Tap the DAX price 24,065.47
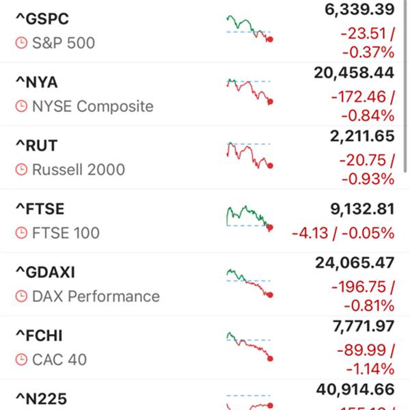This screenshot has height=410, width=410. point(355,263)
